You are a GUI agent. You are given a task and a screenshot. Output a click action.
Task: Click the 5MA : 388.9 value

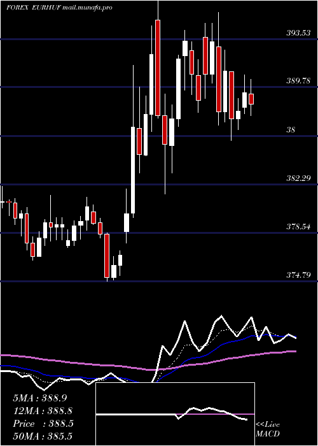[x=39, y=398]
